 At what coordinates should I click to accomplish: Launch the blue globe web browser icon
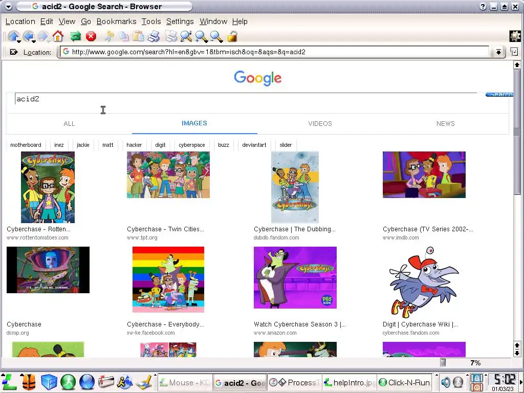click(87, 382)
